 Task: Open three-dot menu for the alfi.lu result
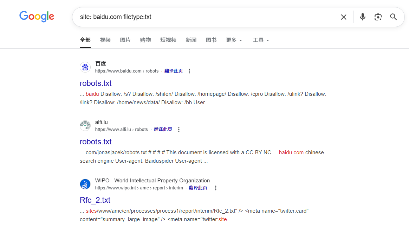pyautogui.click(x=179, y=130)
